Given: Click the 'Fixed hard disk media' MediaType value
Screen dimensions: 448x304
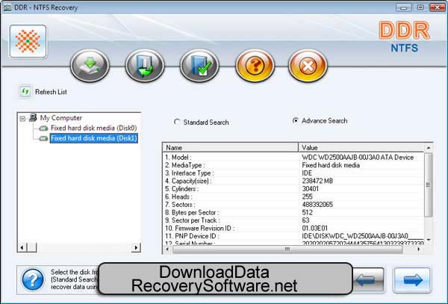Looking at the screenshot, I should point(331,165).
